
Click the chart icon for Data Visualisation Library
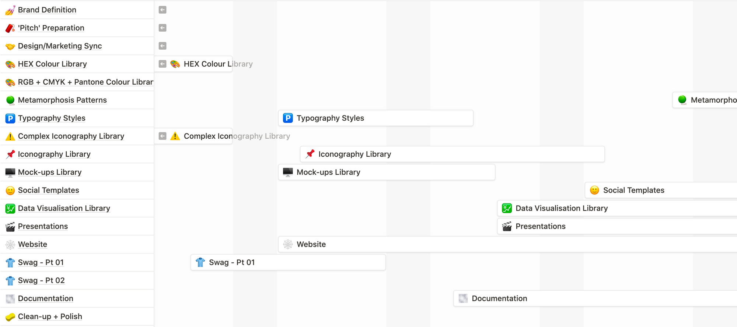point(10,208)
